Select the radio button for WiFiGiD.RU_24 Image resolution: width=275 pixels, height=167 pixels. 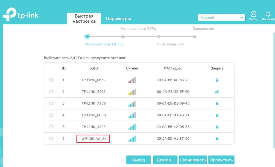[x=51, y=139]
